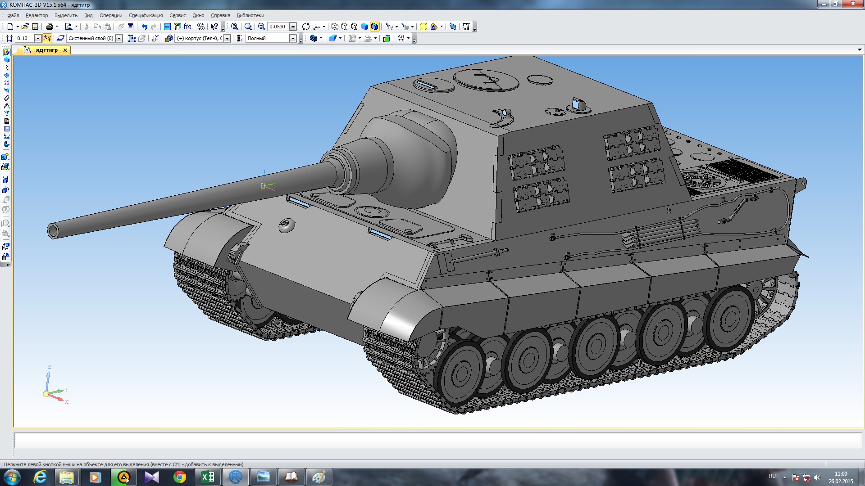The height and width of the screenshot is (486, 865).
Task: Toggle the snap settings icon near the 0.10 field
Action: coord(48,38)
